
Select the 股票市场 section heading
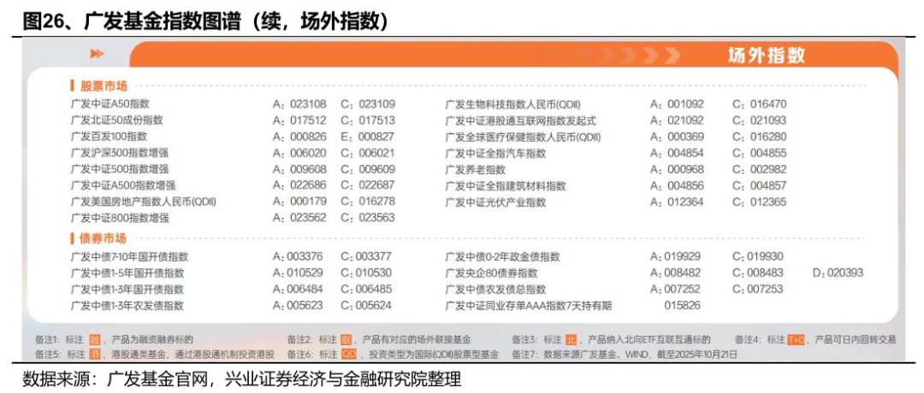104,86
